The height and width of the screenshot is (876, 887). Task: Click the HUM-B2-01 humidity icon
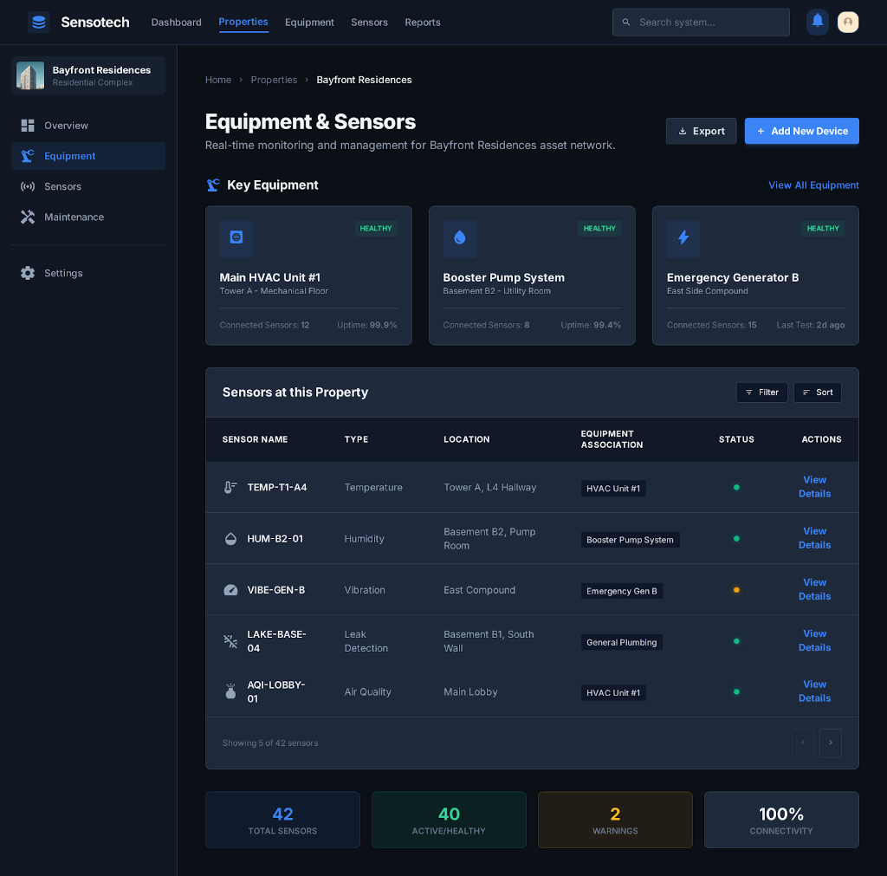click(x=230, y=539)
